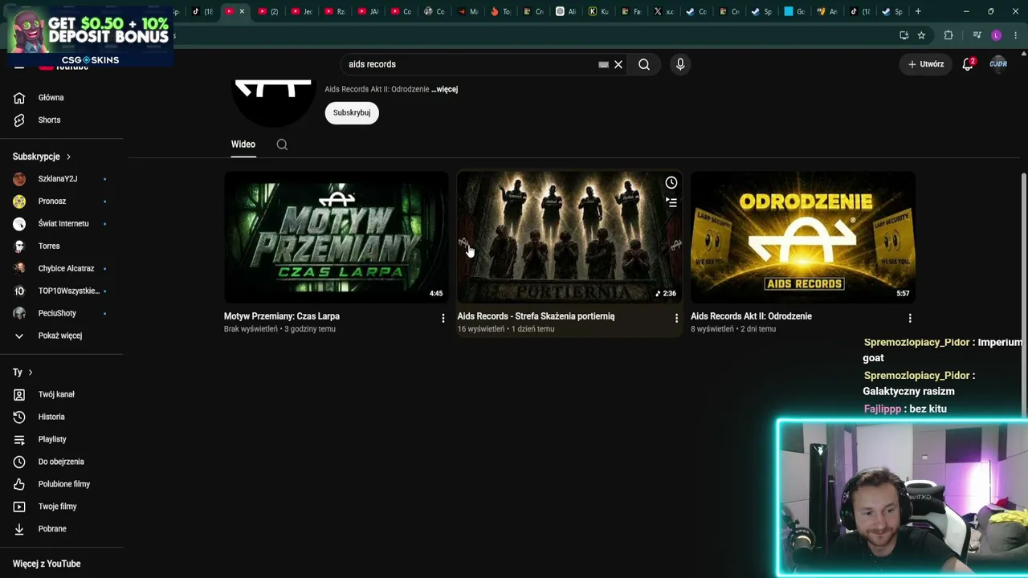Bookmark this page with the star icon
This screenshot has width=1028, height=578.
pos(921,35)
